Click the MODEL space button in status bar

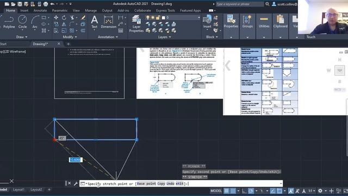216,191
